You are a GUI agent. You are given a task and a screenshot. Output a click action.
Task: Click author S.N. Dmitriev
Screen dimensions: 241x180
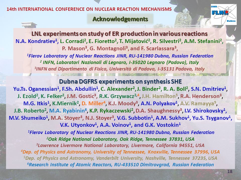[x=208, y=89]
